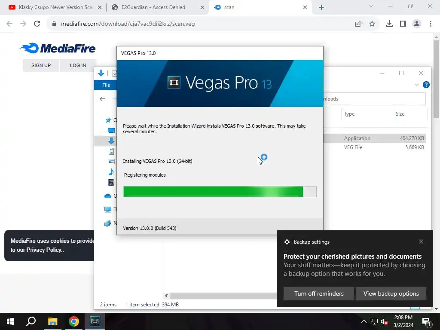Click 5,669 KB size cell
The height and width of the screenshot is (330, 440).
pos(415,147)
